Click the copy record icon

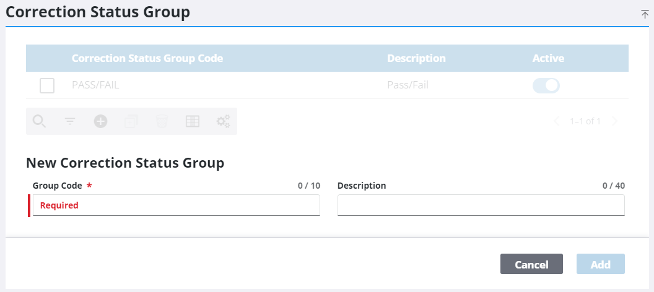pyautogui.click(x=131, y=122)
